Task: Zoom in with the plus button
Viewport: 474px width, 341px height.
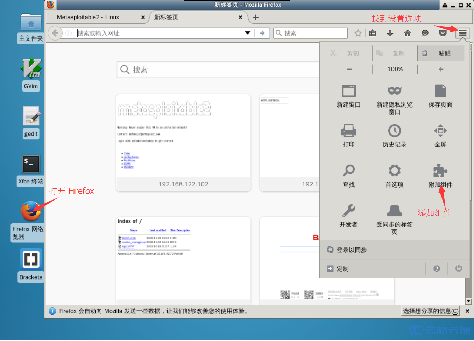Action: tap(441, 69)
